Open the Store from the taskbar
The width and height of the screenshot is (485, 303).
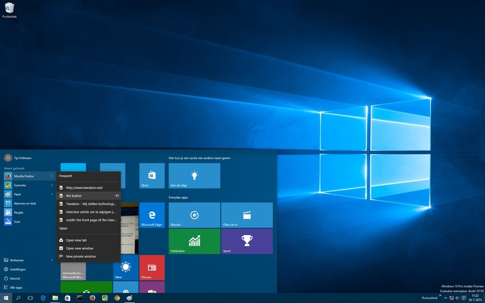(67, 298)
